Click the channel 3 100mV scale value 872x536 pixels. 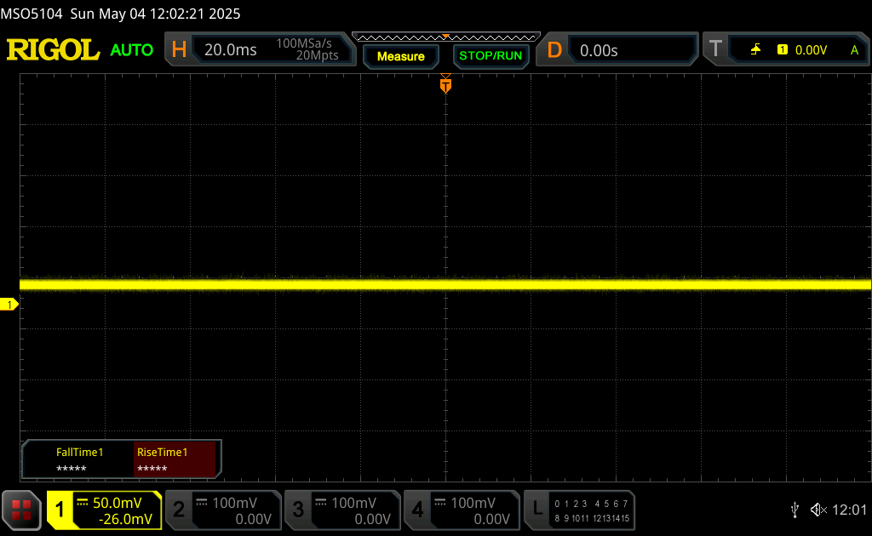click(354, 503)
